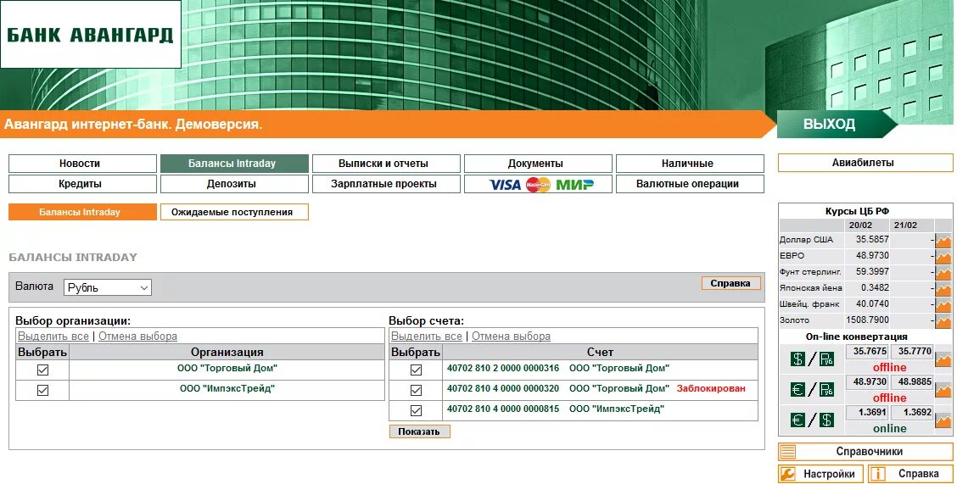957x484 pixels.
Task: Open the Валюта dropdown showing Рубль
Action: click(108, 287)
